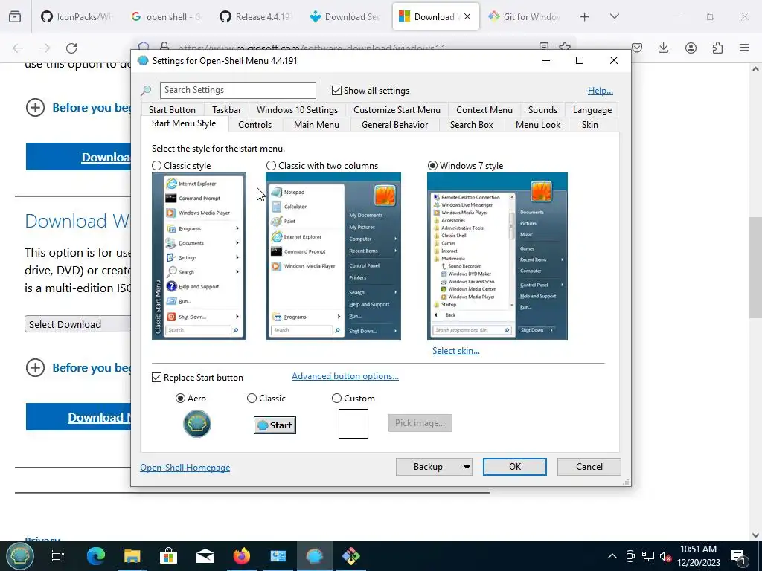Open a new Firefox tab
Viewport: 762px width, 571px height.
coord(585,17)
